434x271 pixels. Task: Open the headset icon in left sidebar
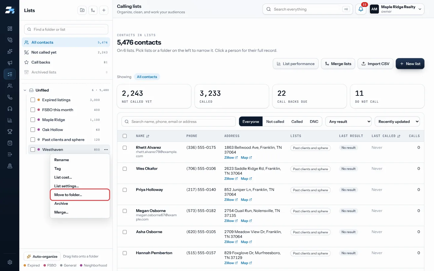click(10, 109)
